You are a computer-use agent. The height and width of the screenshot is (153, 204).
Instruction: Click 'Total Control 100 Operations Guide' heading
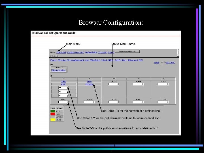(53, 33)
